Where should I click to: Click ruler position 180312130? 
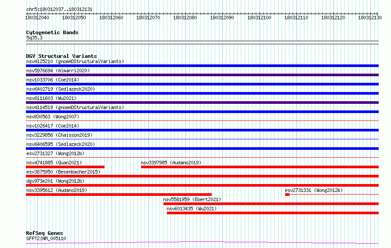pyautogui.click(x=370, y=18)
